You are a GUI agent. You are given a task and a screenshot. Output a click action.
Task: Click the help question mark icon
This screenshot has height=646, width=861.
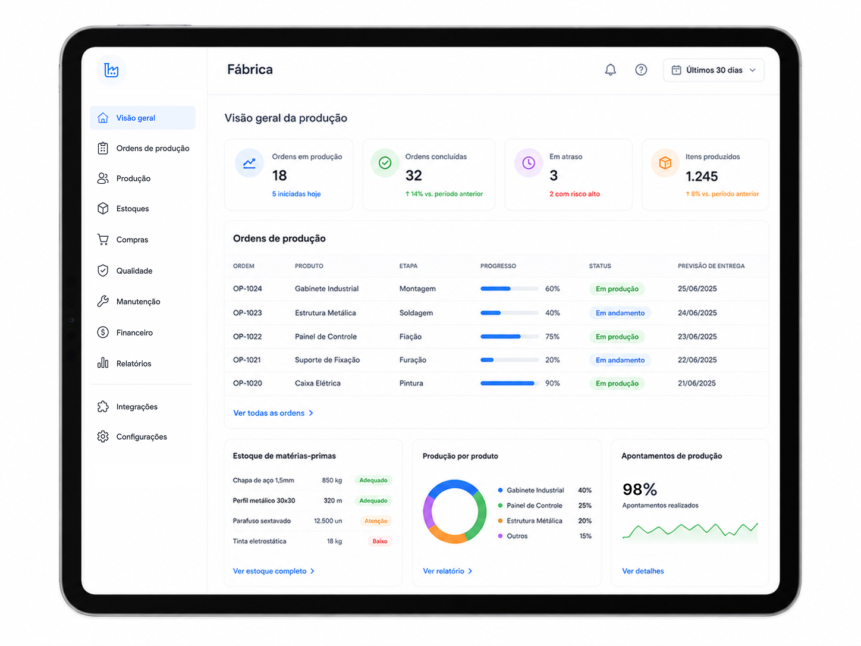click(641, 70)
